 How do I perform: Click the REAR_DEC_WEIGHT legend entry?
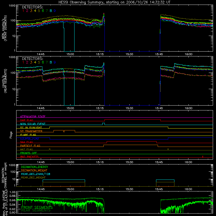pos(33,178)
